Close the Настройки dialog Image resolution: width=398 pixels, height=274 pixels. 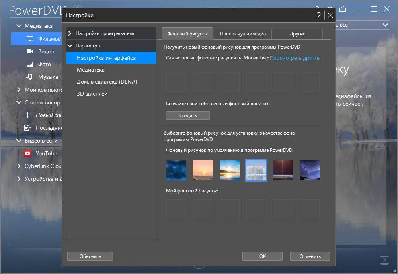coord(330,15)
